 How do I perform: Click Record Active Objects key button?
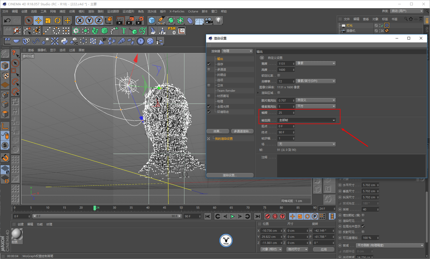click(x=268, y=216)
